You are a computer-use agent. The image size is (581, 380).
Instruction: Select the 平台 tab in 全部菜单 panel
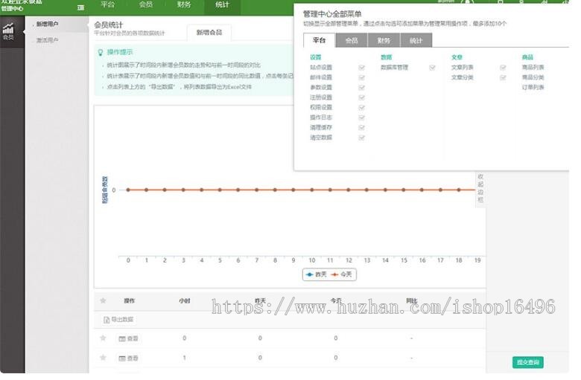pos(319,40)
